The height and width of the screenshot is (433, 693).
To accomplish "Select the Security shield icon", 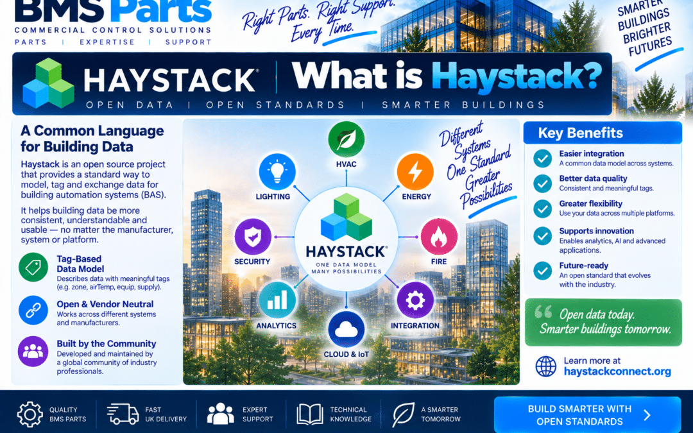I will click(x=253, y=237).
